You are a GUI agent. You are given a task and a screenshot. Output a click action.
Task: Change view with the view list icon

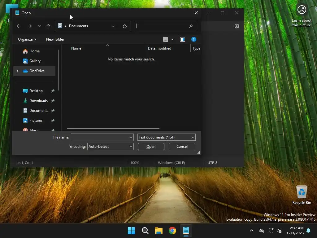pyautogui.click(x=166, y=39)
